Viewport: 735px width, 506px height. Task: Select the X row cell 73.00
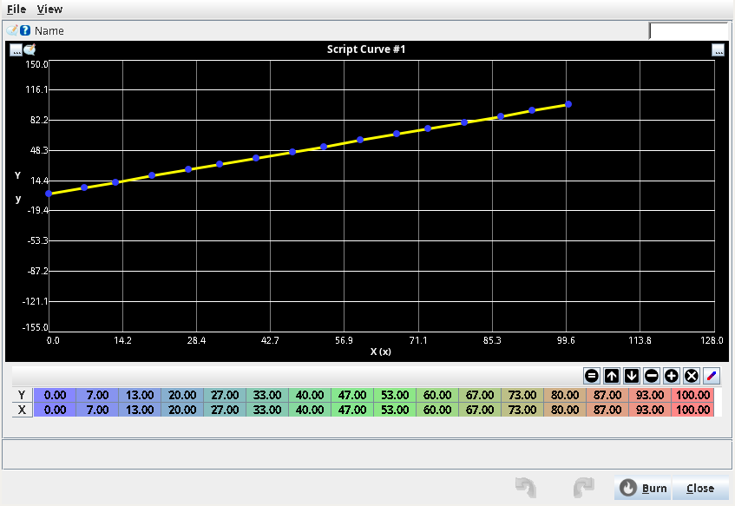pos(522,410)
